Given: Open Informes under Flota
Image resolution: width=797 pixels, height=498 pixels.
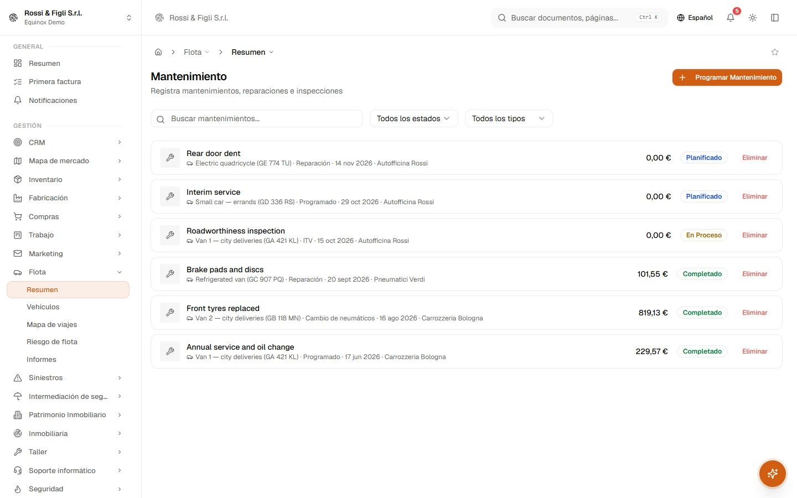Looking at the screenshot, I should 68,360.
